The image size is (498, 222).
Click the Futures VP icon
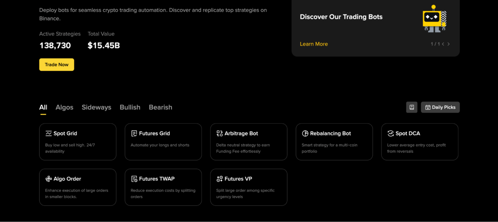tap(219, 179)
